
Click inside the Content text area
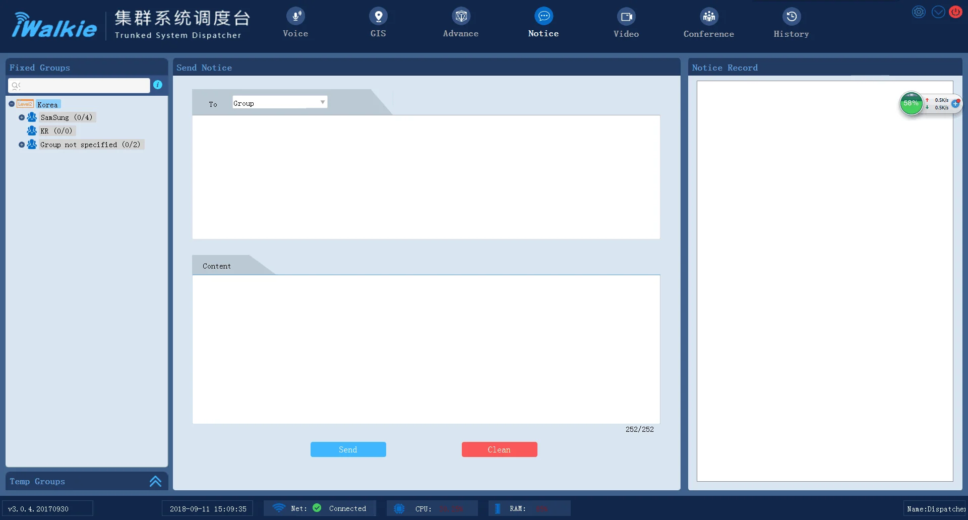click(426, 349)
